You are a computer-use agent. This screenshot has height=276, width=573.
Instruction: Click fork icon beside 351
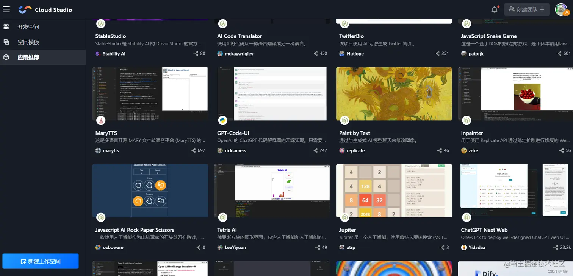pos(437,54)
